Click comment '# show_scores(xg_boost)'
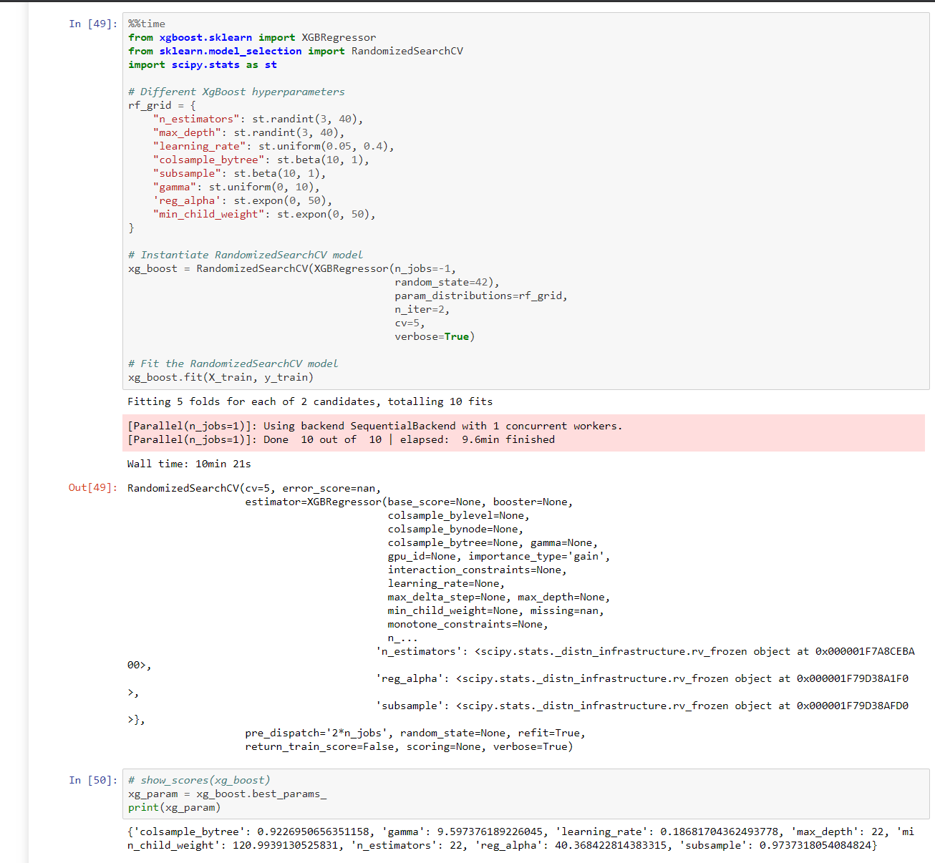This screenshot has height=863, width=935. click(x=199, y=780)
